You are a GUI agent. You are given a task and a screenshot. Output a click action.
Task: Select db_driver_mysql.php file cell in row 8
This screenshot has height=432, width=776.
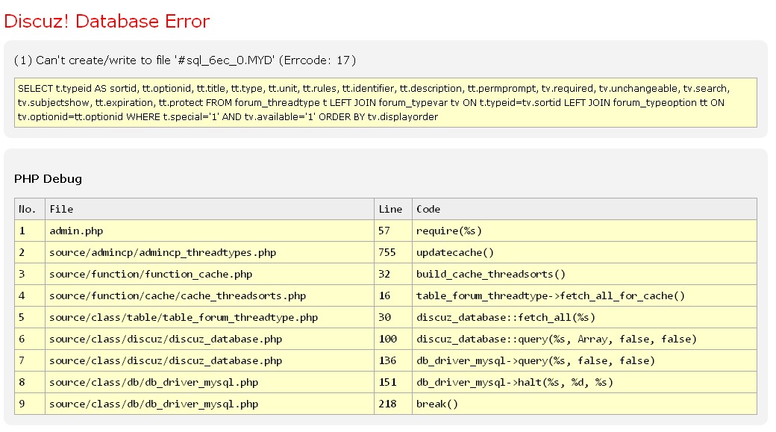210,382
